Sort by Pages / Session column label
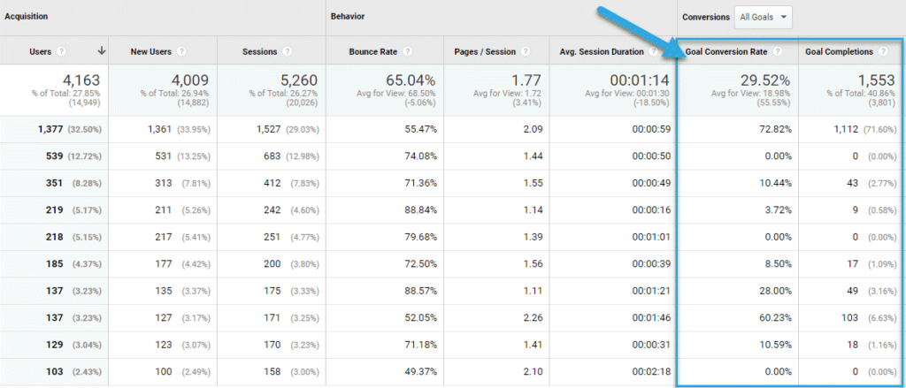This screenshot has width=906, height=388. tap(486, 51)
